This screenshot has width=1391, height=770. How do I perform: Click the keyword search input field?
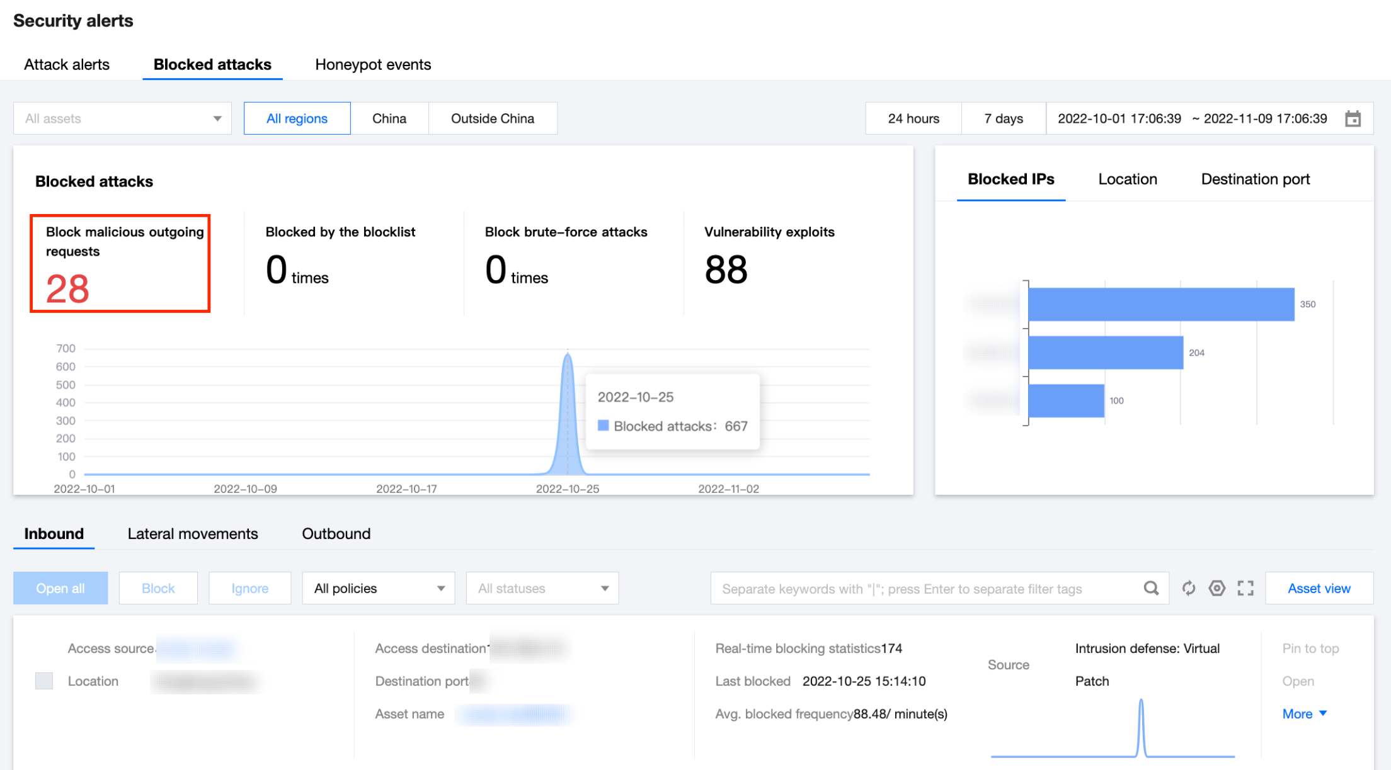click(926, 588)
